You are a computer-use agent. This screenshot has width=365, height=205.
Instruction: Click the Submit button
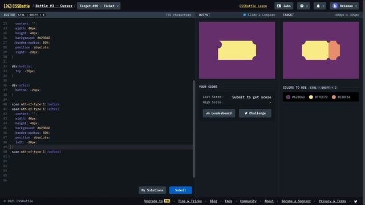click(x=180, y=190)
